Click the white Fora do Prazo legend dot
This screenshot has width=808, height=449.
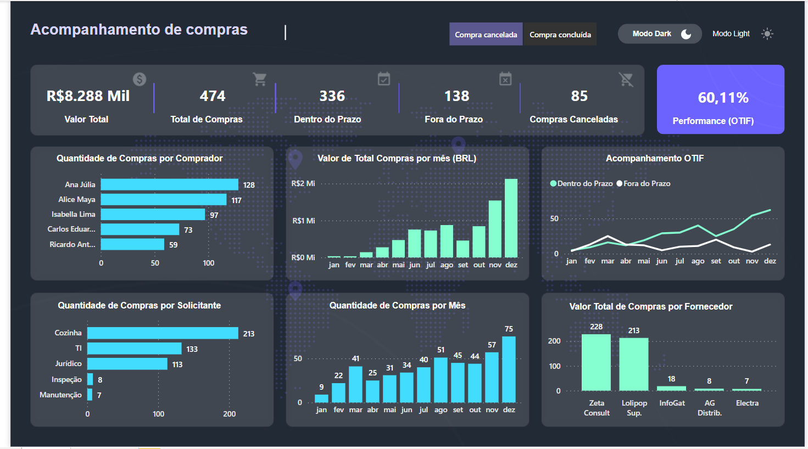(620, 183)
